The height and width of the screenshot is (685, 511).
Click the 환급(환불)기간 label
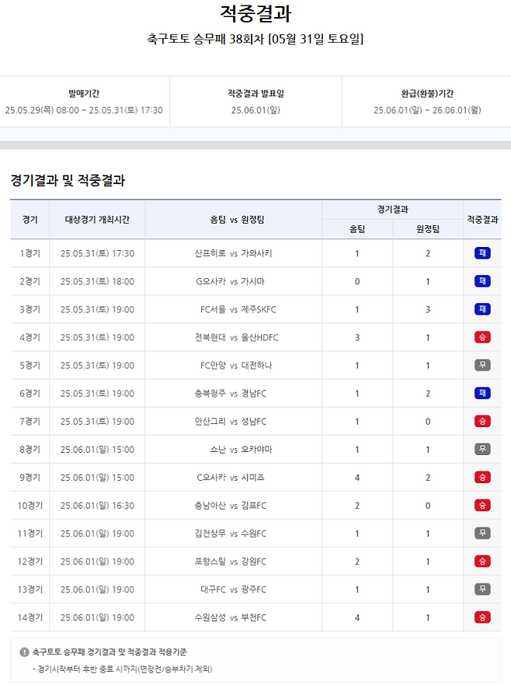click(427, 93)
